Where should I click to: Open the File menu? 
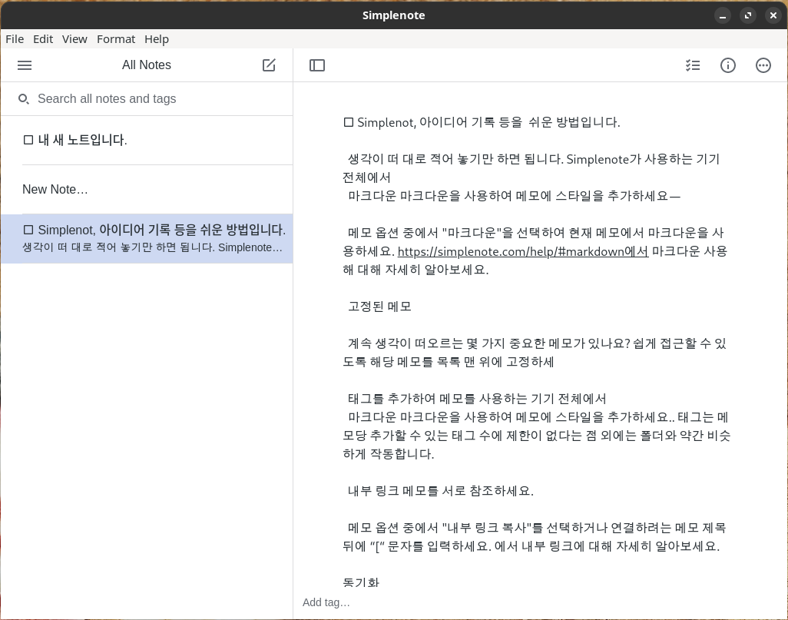(15, 39)
